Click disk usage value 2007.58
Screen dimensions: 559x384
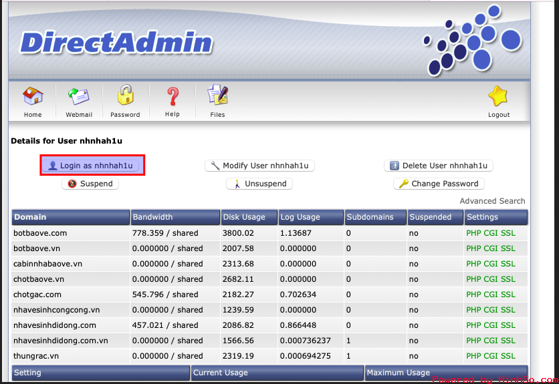coord(238,248)
